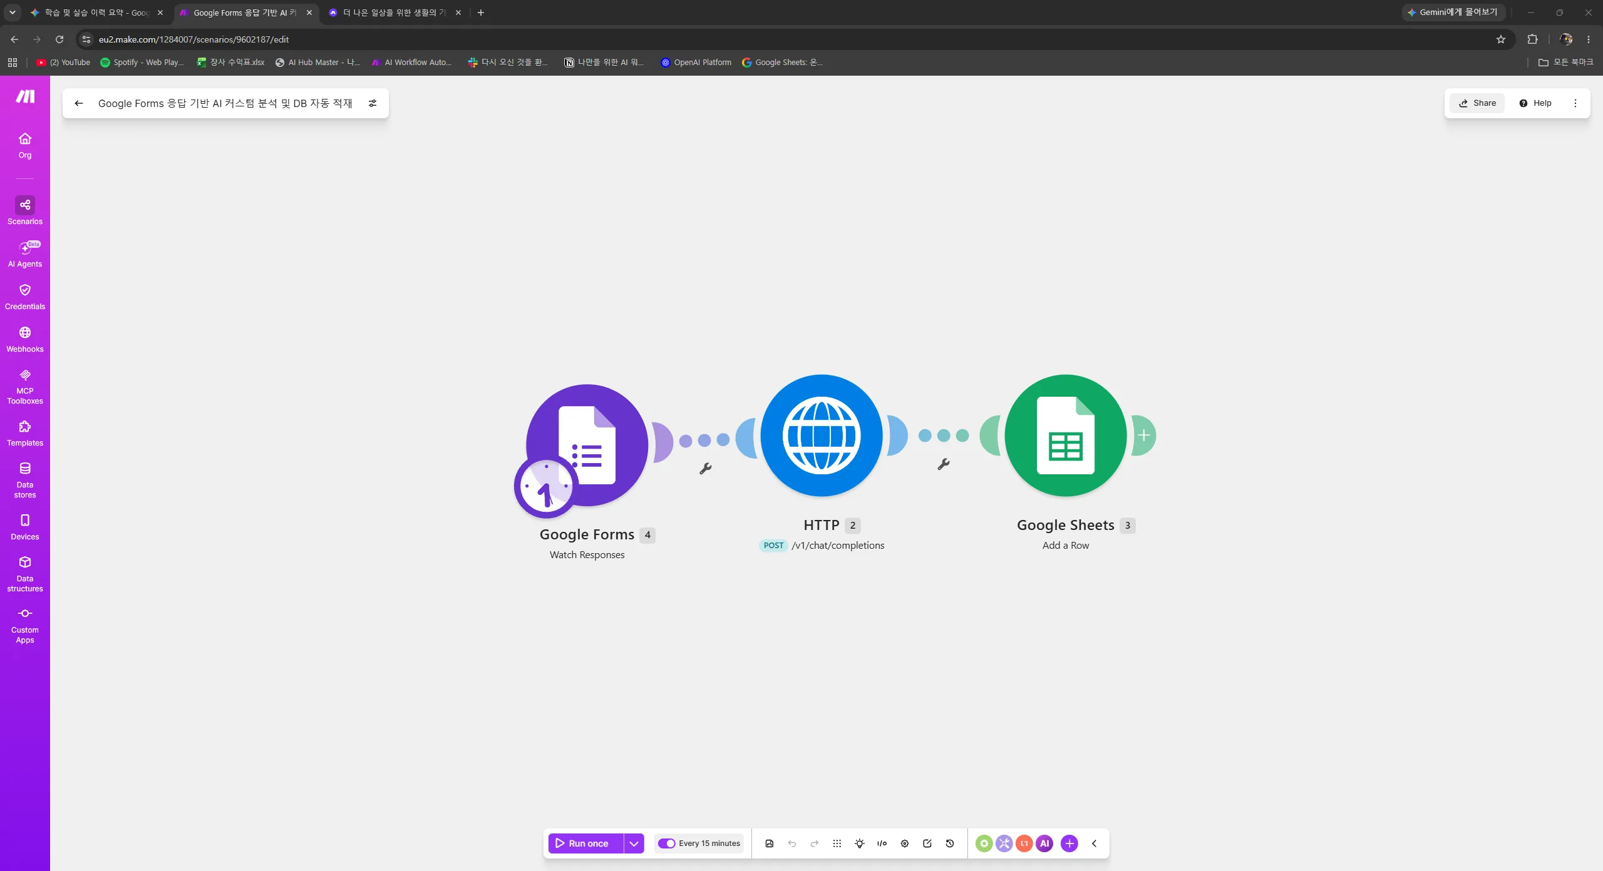Open scenario options sliders icon beside title
This screenshot has width=1603, height=871.
click(x=373, y=103)
